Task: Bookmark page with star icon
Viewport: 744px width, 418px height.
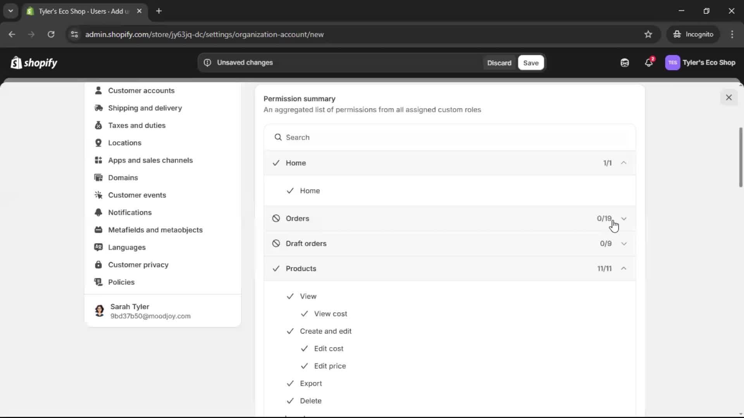Action: tap(648, 34)
